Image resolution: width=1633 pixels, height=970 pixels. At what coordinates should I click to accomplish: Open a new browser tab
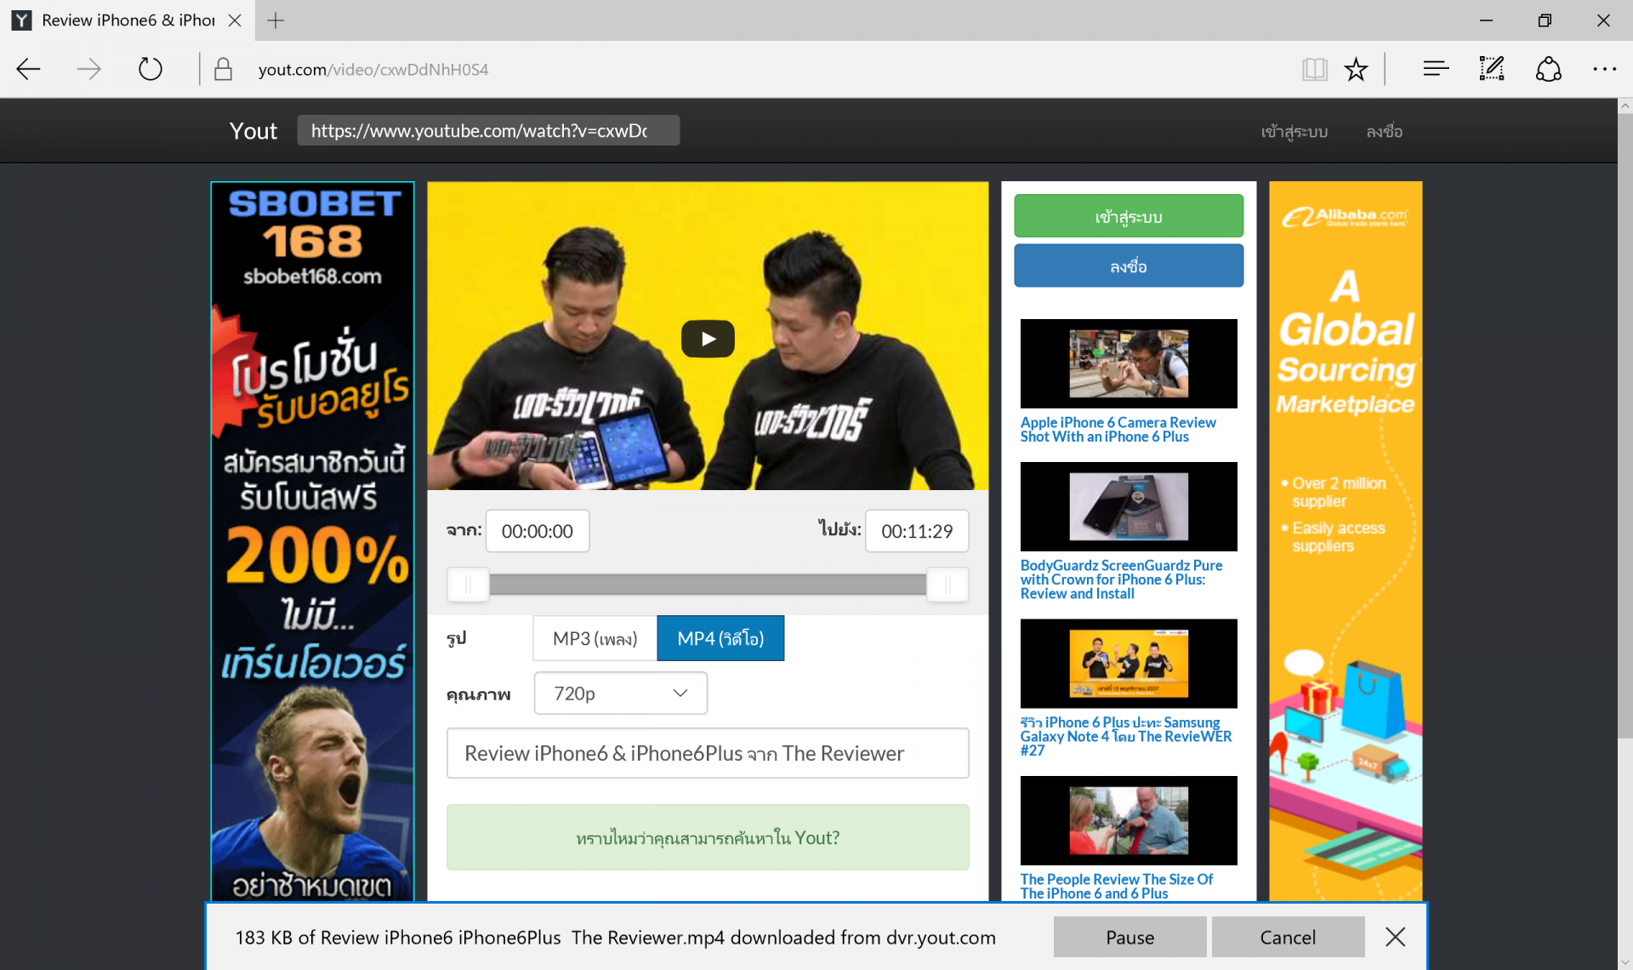point(276,20)
